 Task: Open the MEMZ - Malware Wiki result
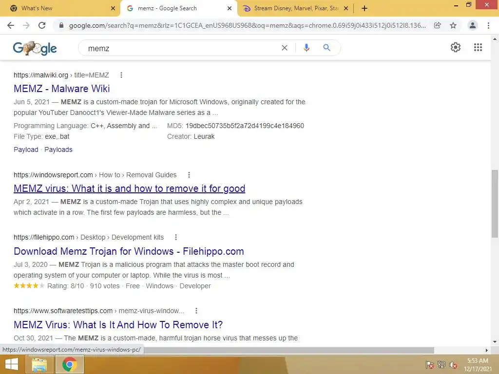[62, 89]
